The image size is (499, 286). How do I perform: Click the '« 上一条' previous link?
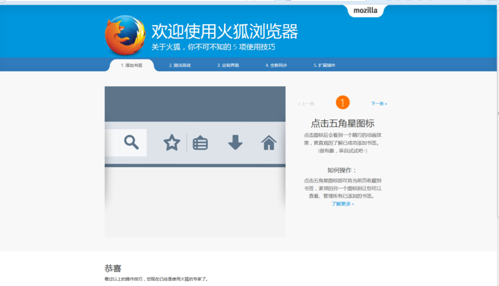tap(306, 104)
